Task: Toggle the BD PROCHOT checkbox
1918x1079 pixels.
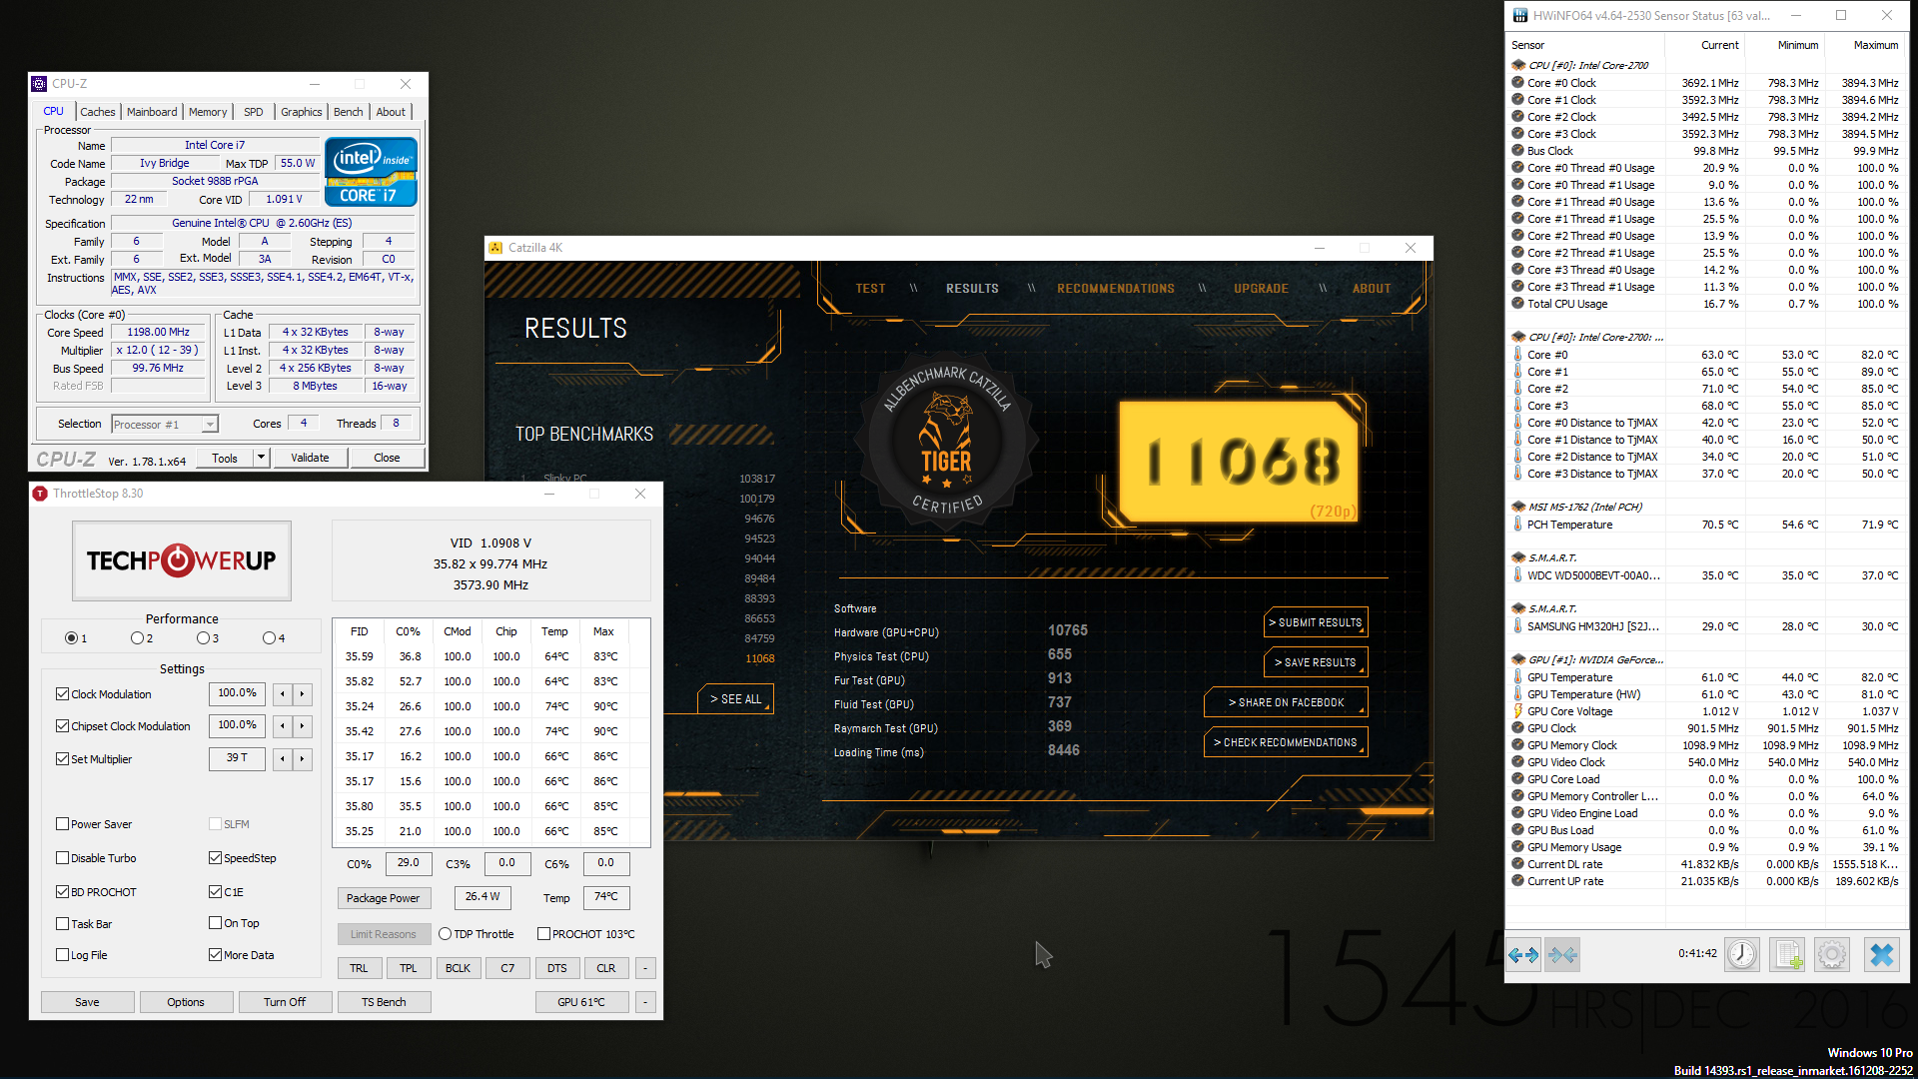Action: [63, 892]
